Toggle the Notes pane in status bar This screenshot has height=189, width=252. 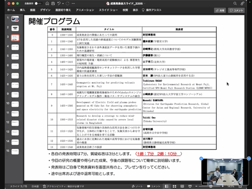tap(137, 186)
